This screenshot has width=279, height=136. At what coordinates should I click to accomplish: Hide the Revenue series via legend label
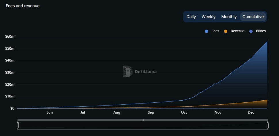237,31
